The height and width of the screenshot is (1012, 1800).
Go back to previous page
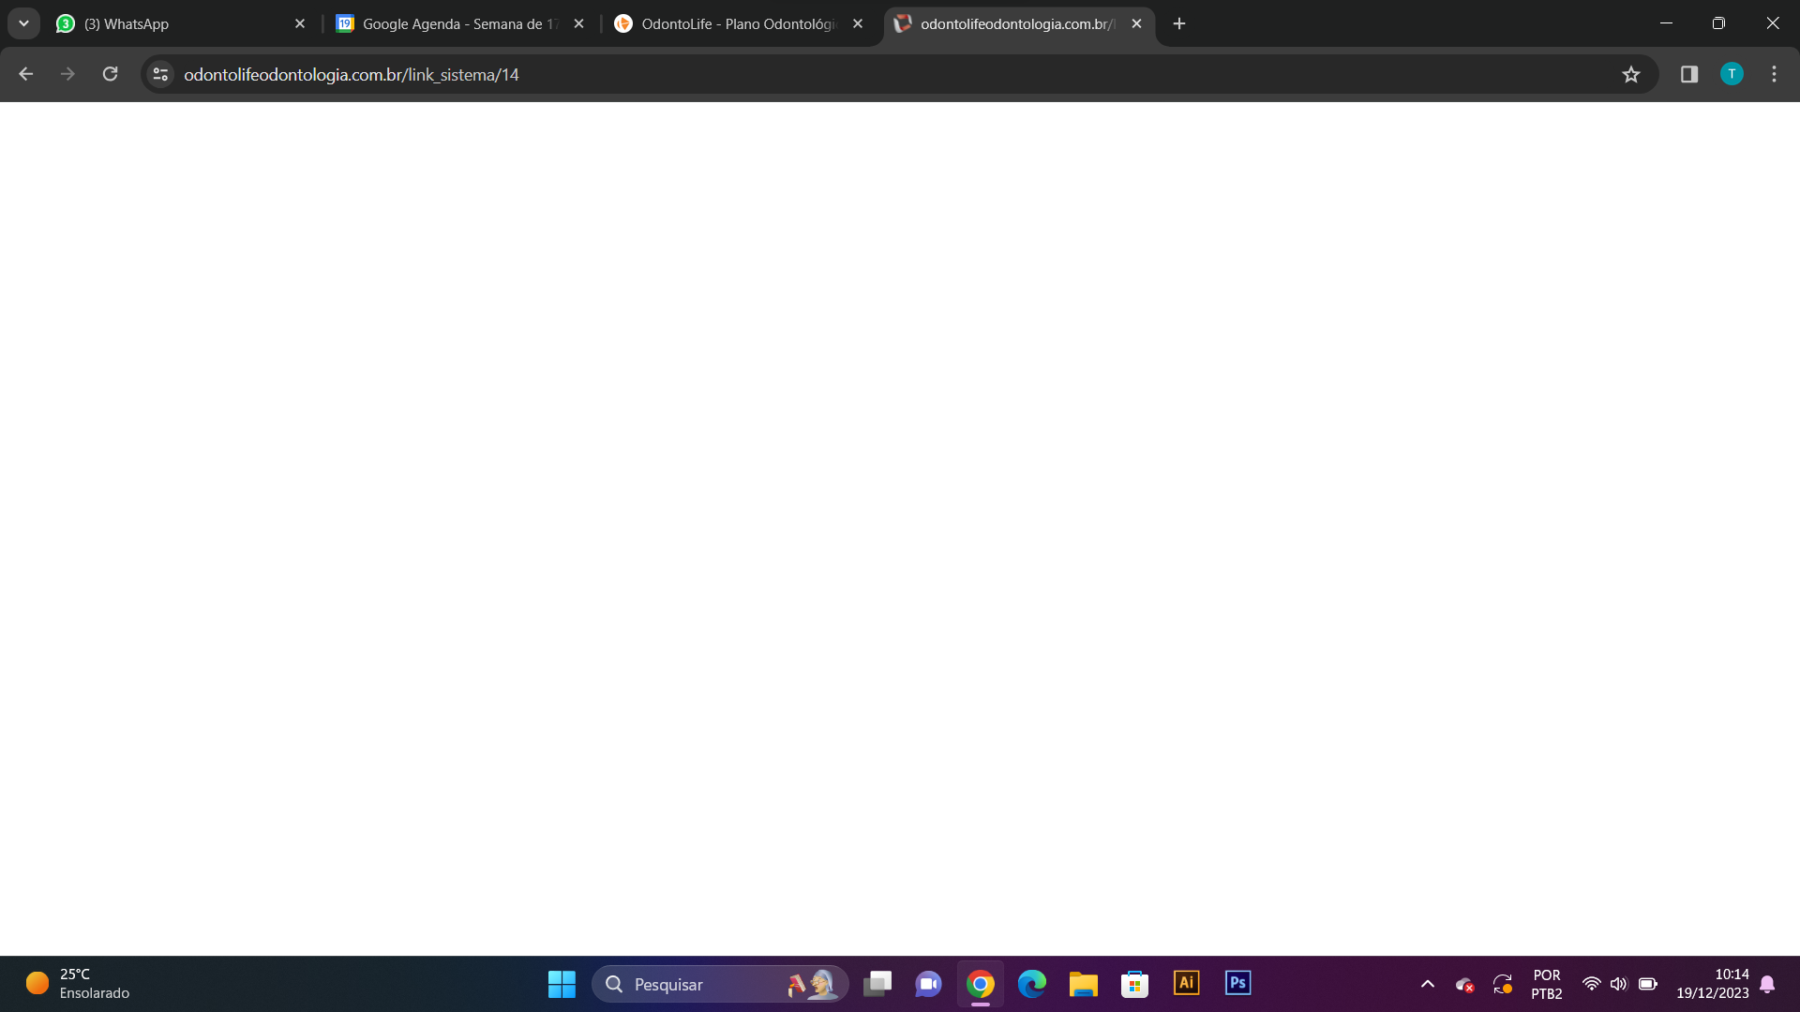(26, 74)
